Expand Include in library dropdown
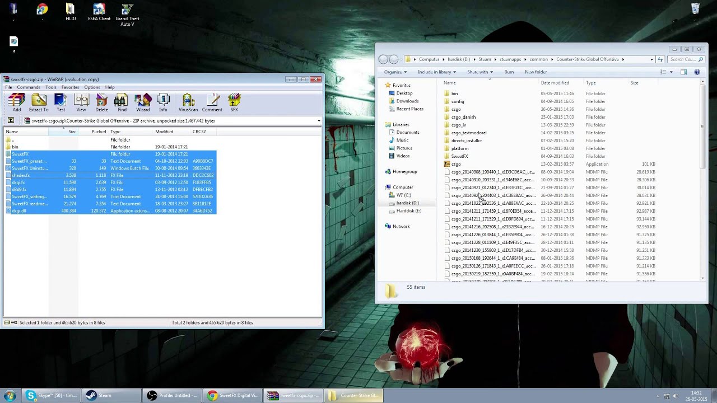The height and width of the screenshot is (403, 717). [x=437, y=72]
